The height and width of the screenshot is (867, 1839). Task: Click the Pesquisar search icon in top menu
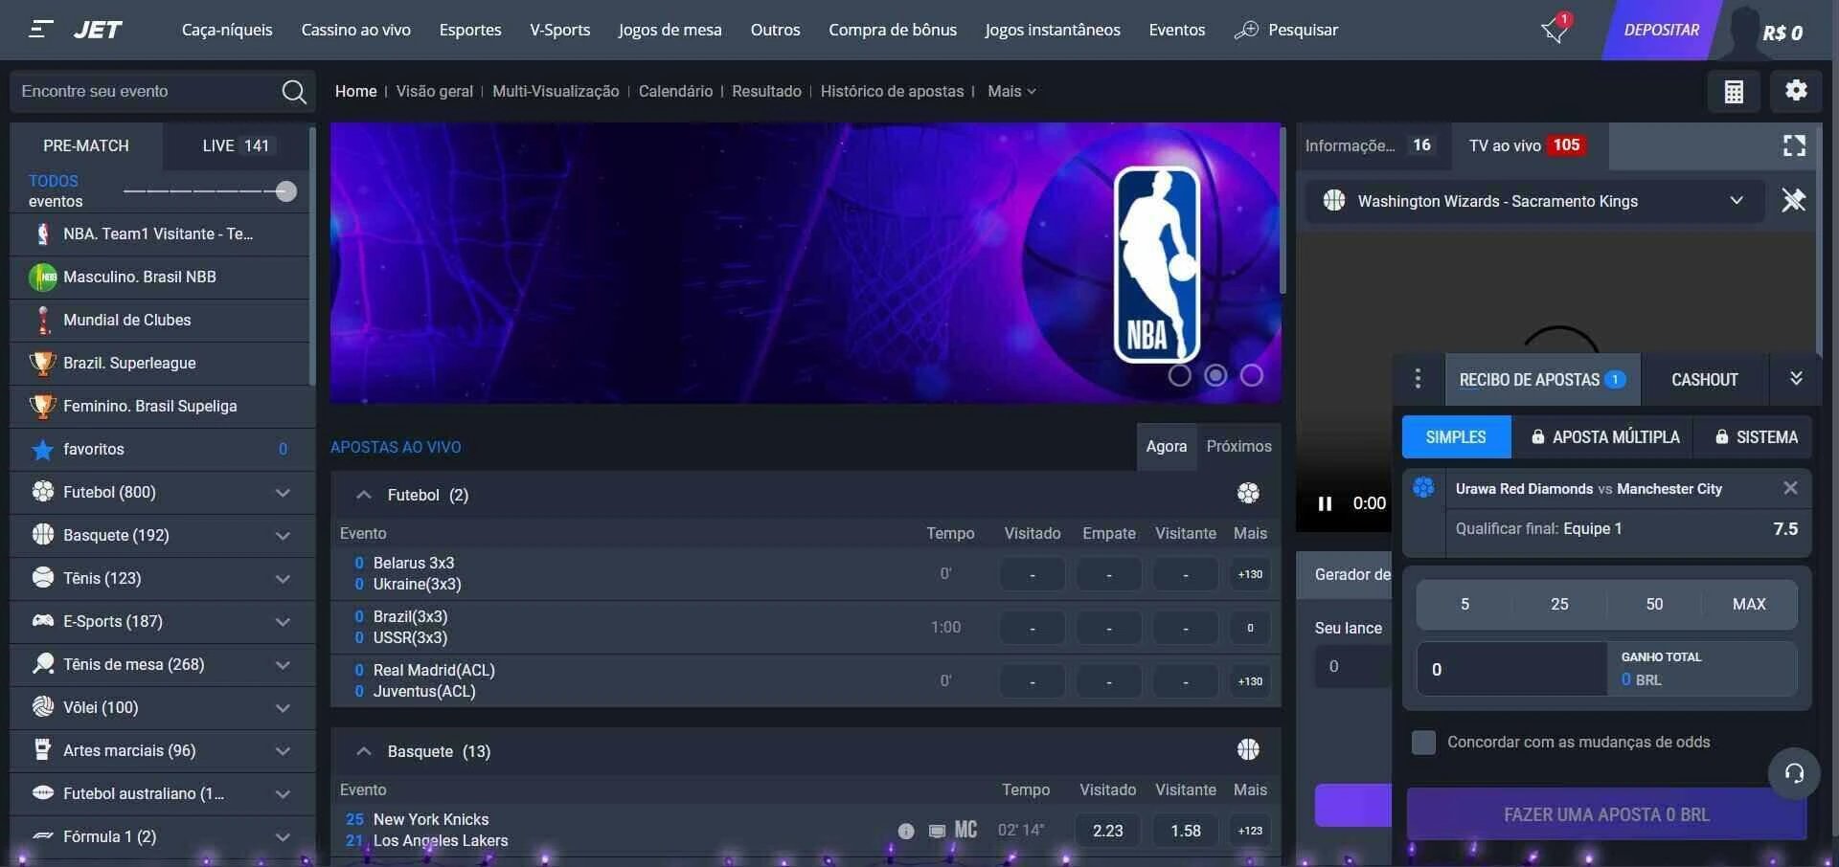click(1246, 31)
